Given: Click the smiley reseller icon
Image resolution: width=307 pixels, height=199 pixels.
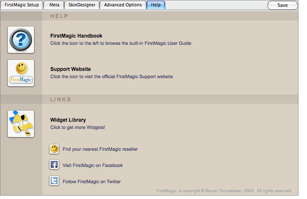Looking at the screenshot, I should click(54, 149).
